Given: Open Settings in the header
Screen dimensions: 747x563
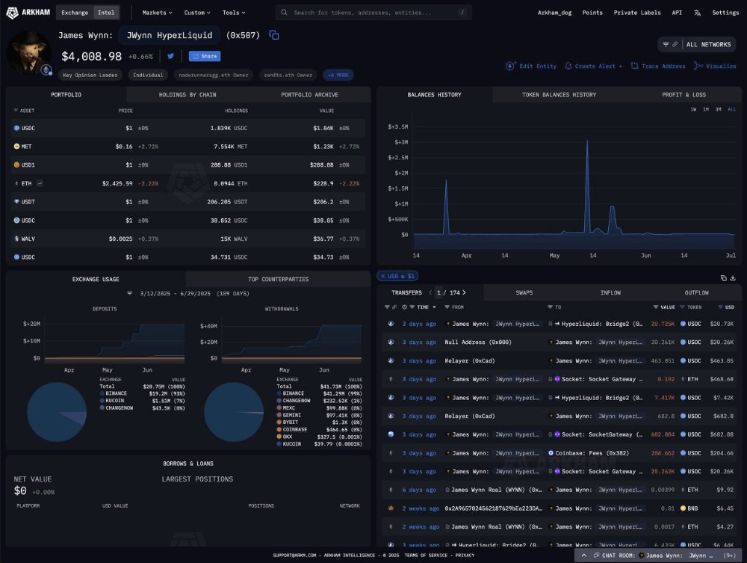Looking at the screenshot, I should (725, 13).
